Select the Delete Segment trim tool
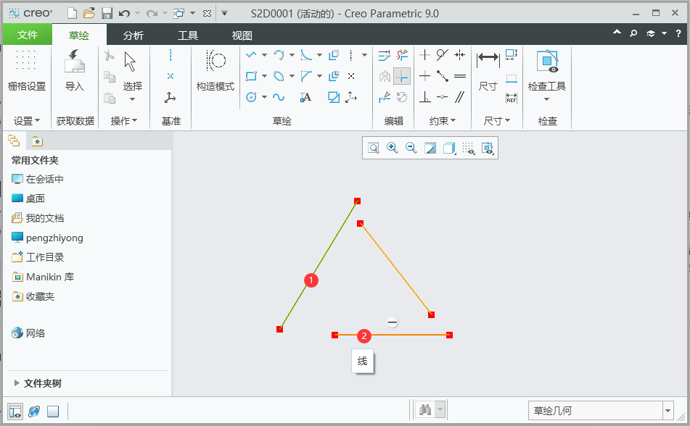This screenshot has height=426, width=690. (x=402, y=55)
